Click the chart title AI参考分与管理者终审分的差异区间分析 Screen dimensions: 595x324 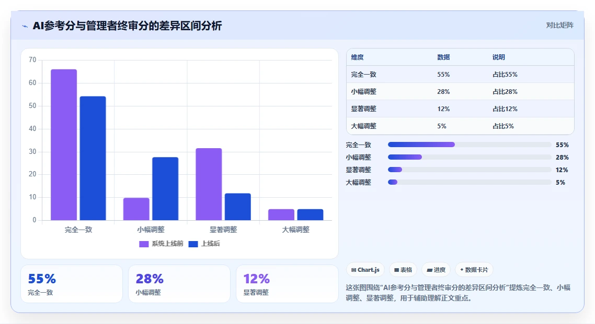tap(127, 26)
